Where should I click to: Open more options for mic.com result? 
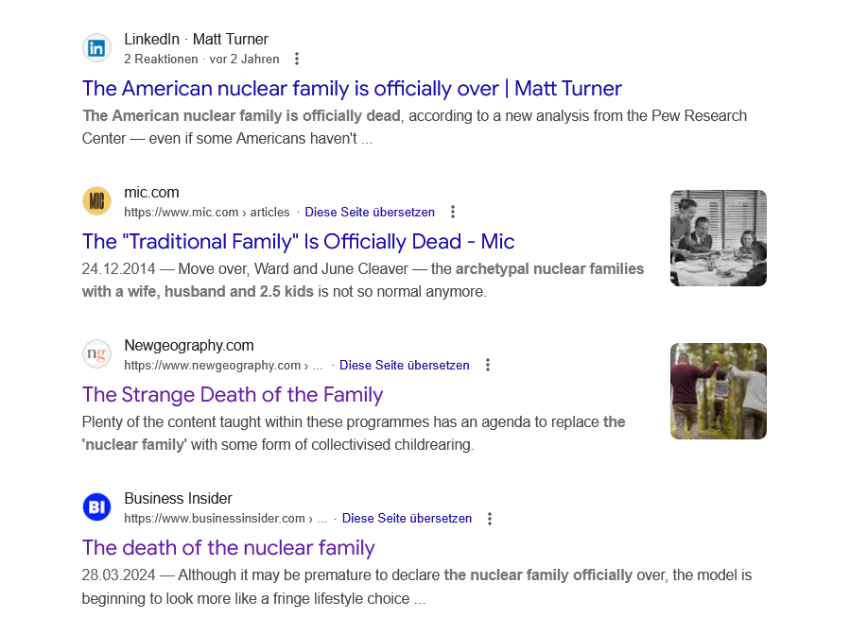(453, 212)
